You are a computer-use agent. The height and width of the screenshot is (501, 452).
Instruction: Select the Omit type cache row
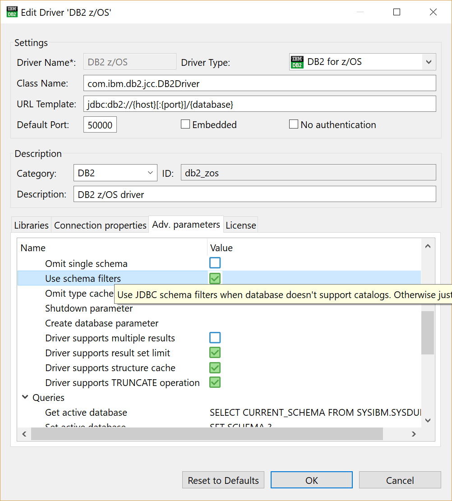click(79, 293)
